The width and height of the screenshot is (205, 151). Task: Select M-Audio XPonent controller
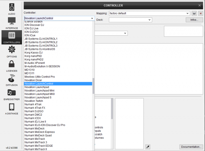(x=58, y=63)
